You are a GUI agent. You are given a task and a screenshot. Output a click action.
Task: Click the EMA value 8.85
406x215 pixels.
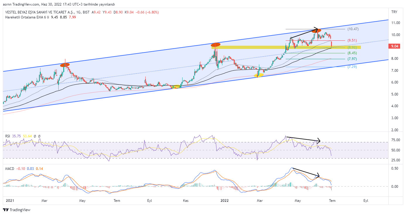point(63,17)
